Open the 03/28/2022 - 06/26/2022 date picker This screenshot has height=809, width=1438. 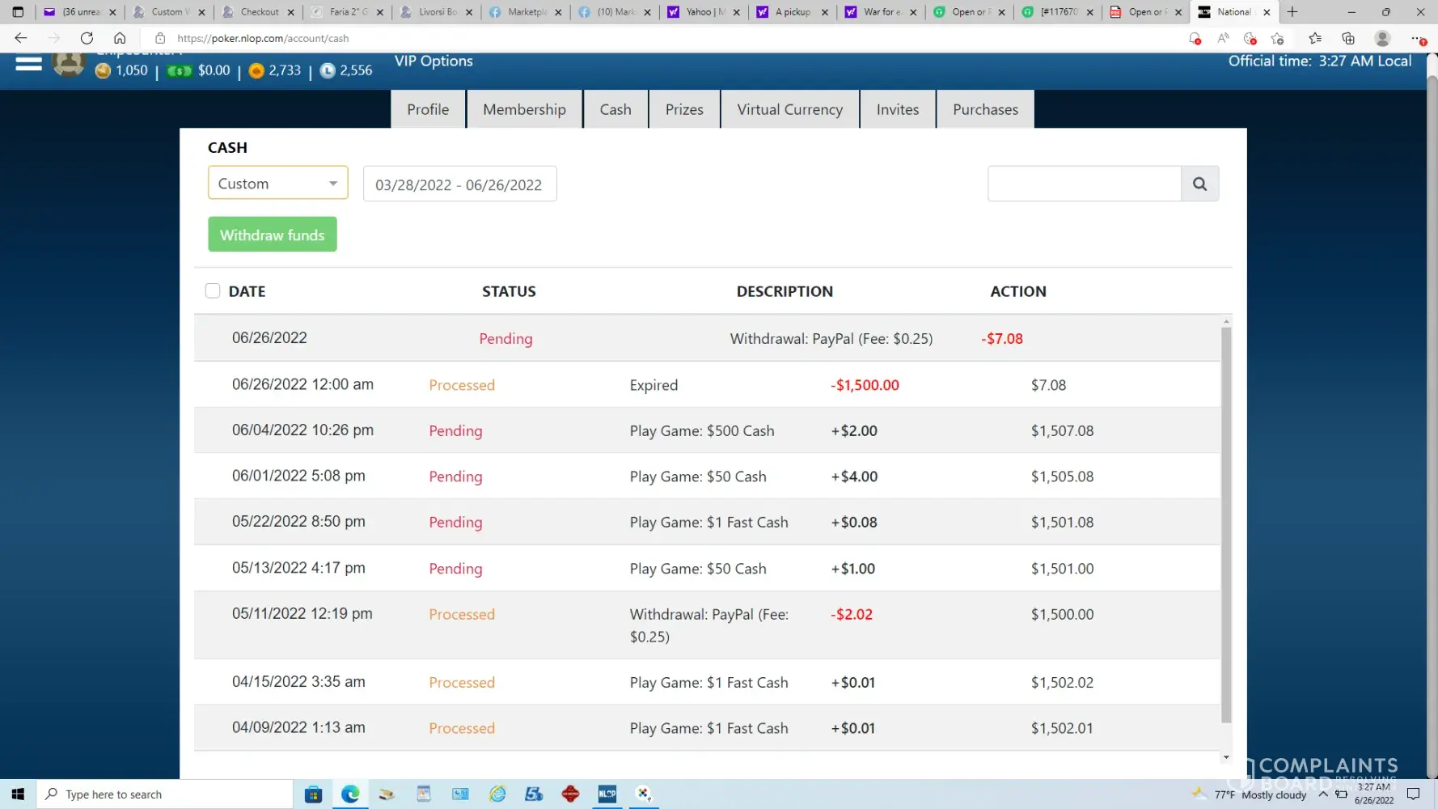(x=459, y=184)
